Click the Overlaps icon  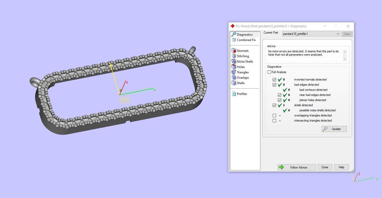234,78
